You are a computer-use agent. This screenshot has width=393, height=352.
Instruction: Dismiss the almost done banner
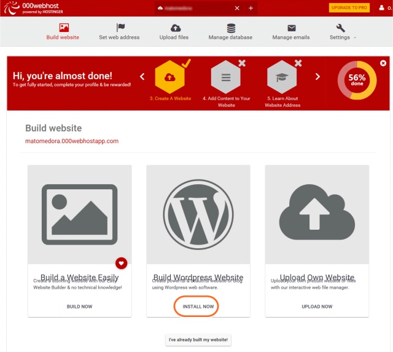click(x=383, y=63)
